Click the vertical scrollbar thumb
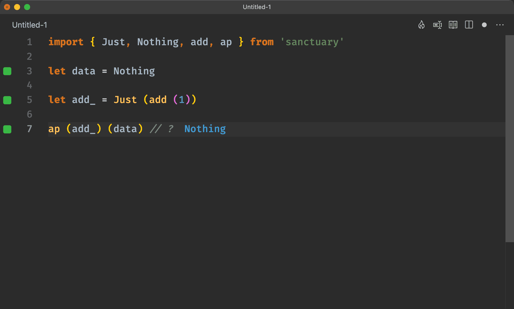The image size is (514, 309). pyautogui.click(x=509, y=139)
